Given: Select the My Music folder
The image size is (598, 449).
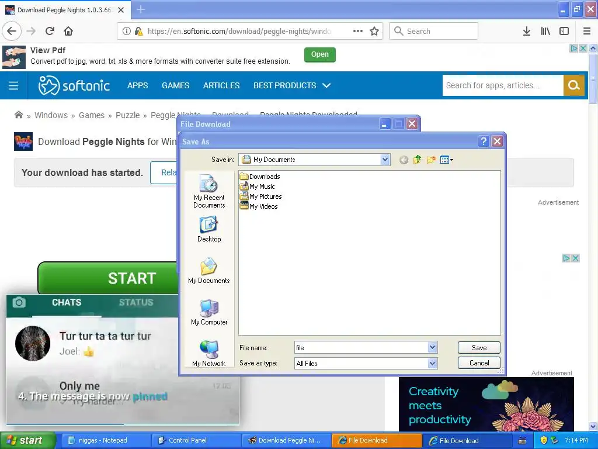Looking at the screenshot, I should (258, 186).
